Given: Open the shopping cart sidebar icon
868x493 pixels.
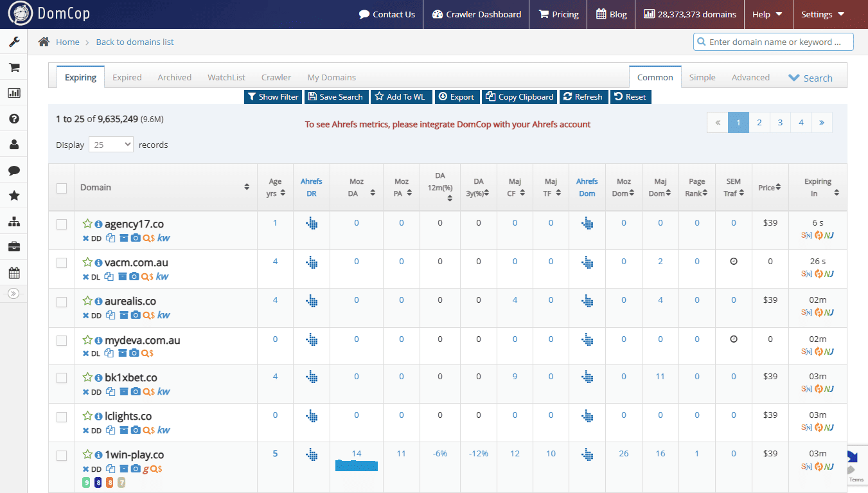Looking at the screenshot, I should [13, 67].
